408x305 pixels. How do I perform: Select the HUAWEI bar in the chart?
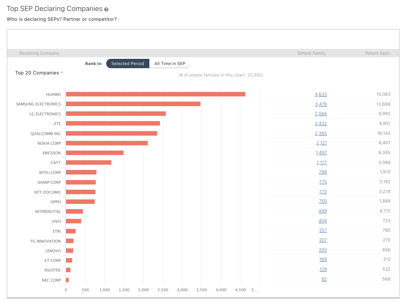pos(156,94)
